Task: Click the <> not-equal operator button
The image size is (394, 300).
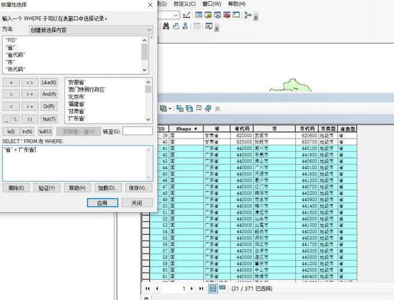Action: point(30,82)
